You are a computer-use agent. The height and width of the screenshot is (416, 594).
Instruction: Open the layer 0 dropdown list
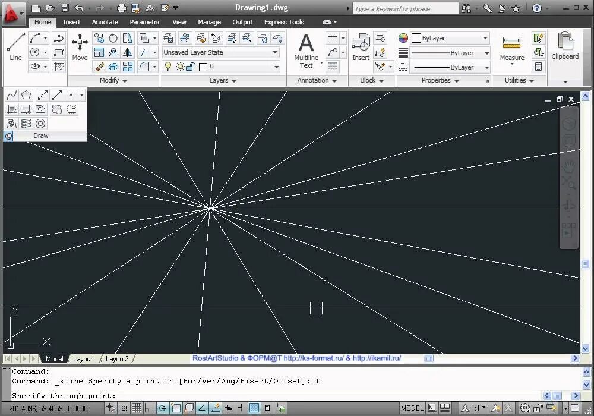pyautogui.click(x=277, y=67)
